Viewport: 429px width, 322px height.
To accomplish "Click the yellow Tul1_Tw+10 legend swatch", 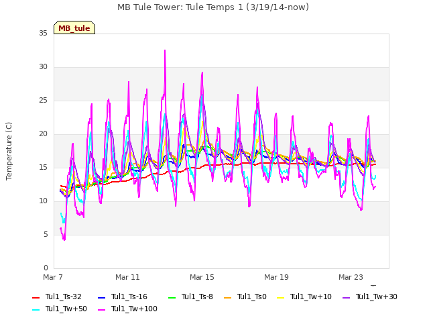I will click(281, 298).
